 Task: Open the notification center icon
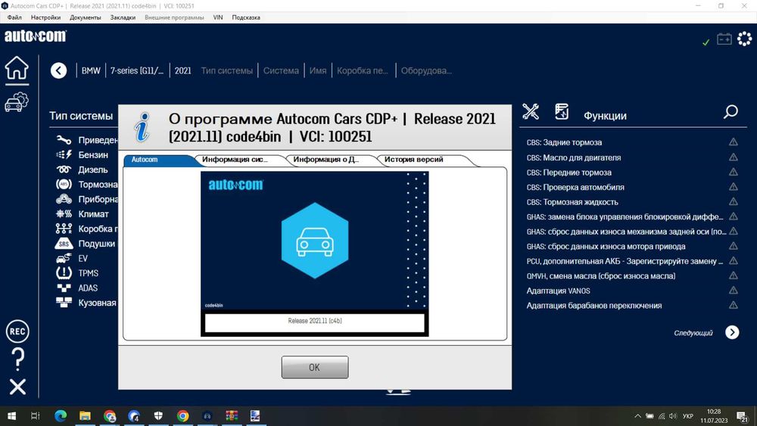pyautogui.click(x=743, y=416)
